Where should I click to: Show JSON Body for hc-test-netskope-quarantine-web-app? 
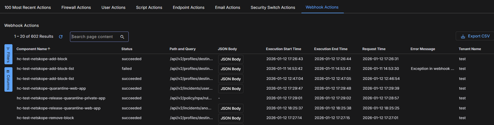(x=231, y=89)
